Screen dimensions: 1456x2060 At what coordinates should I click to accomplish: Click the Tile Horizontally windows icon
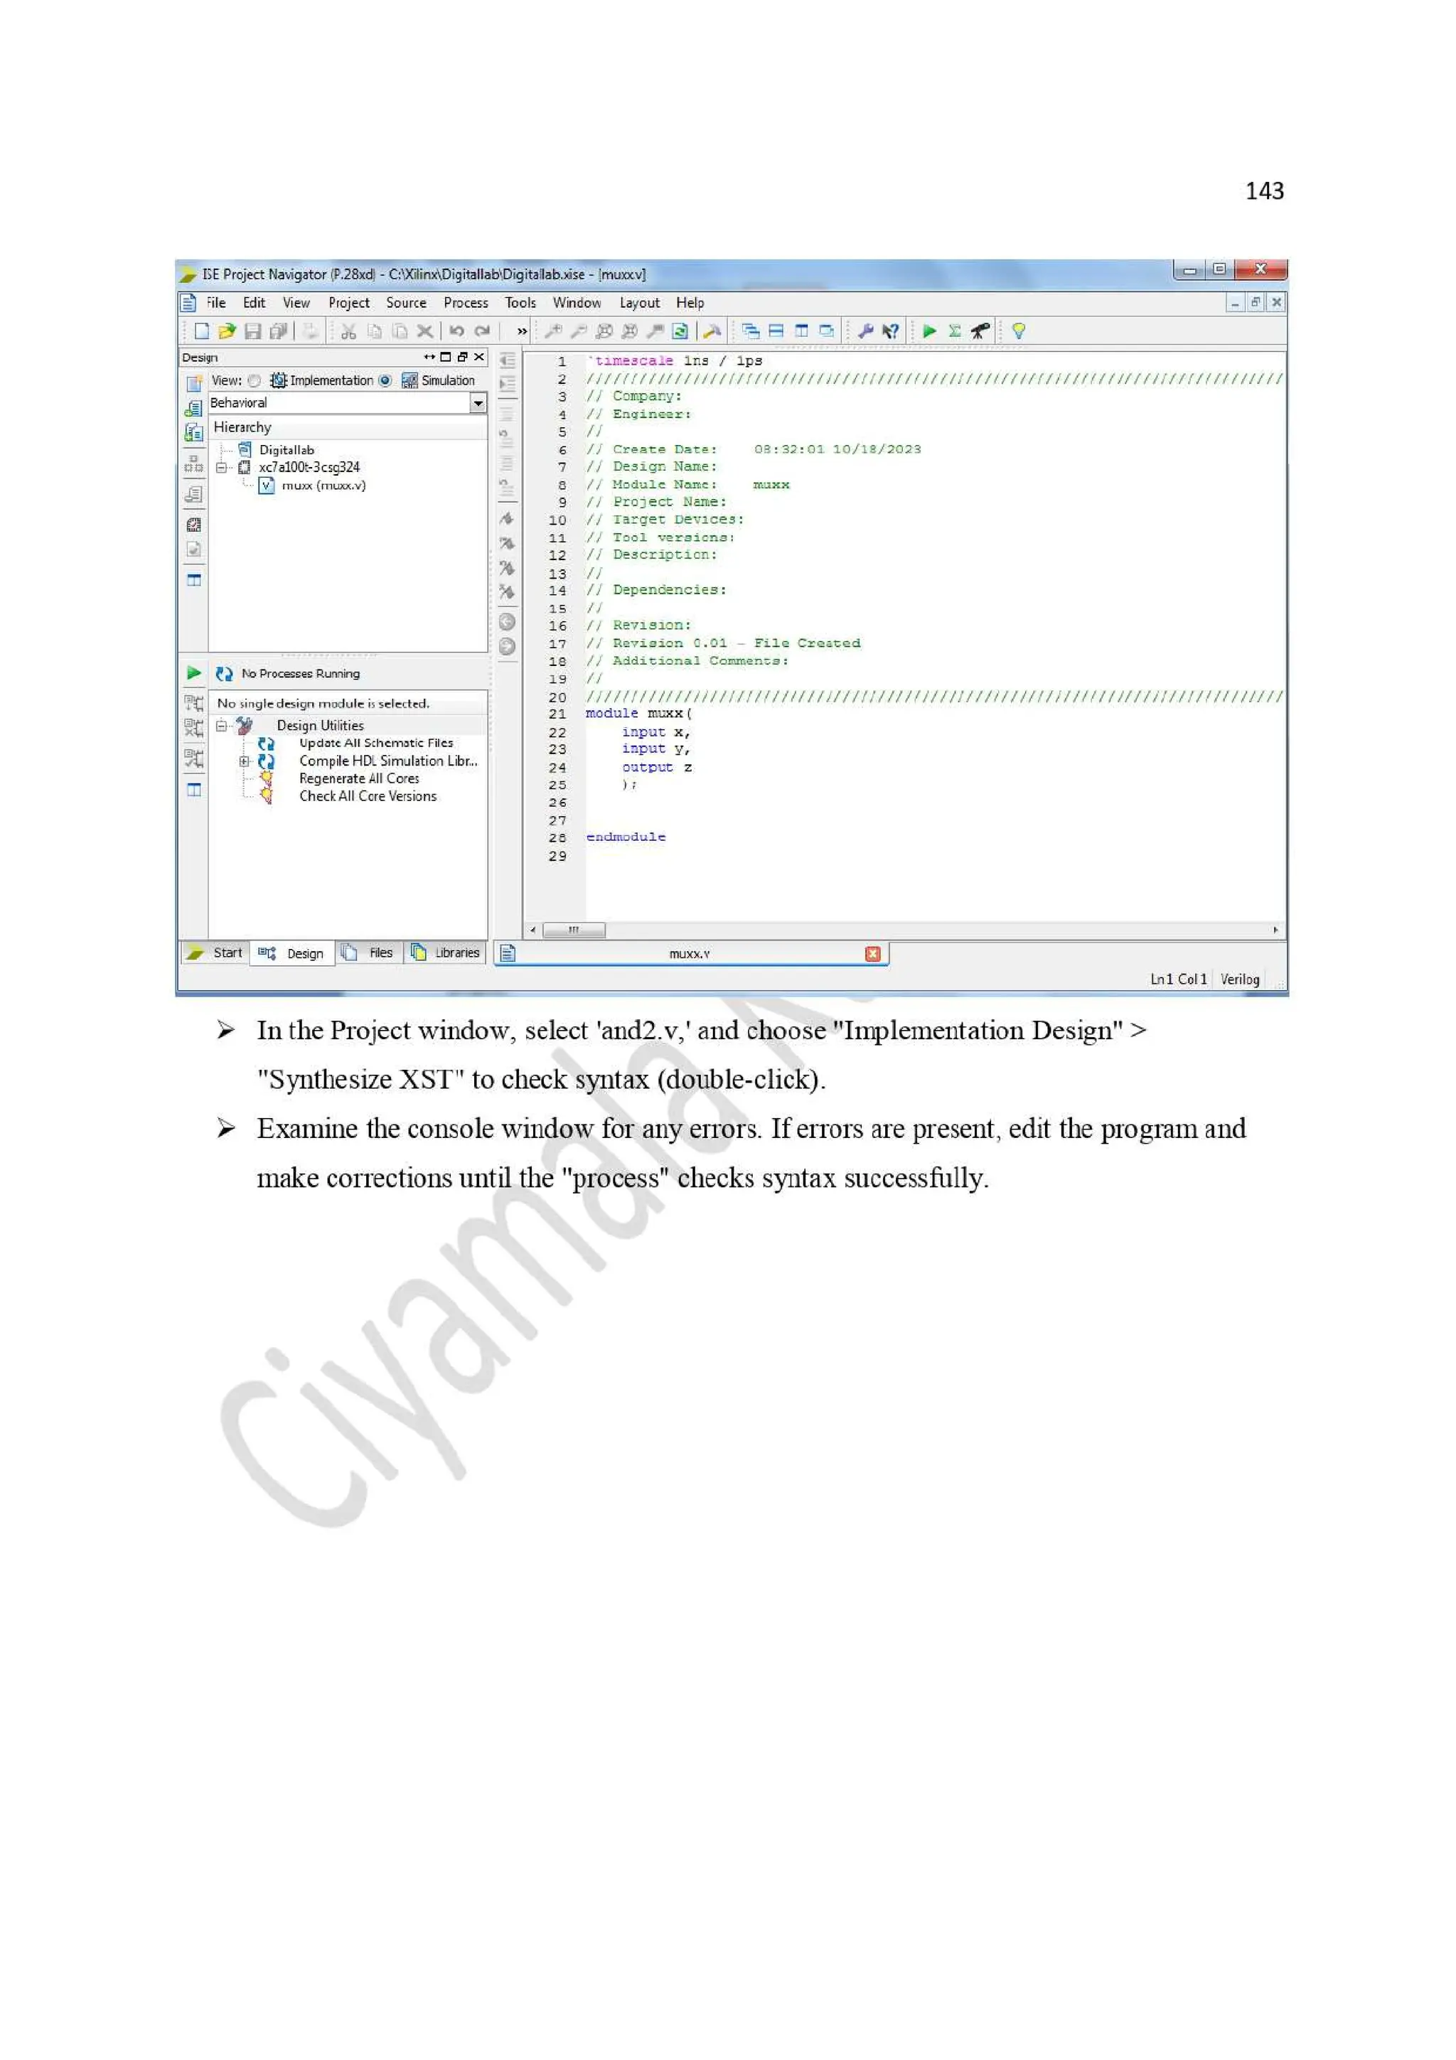click(x=776, y=331)
